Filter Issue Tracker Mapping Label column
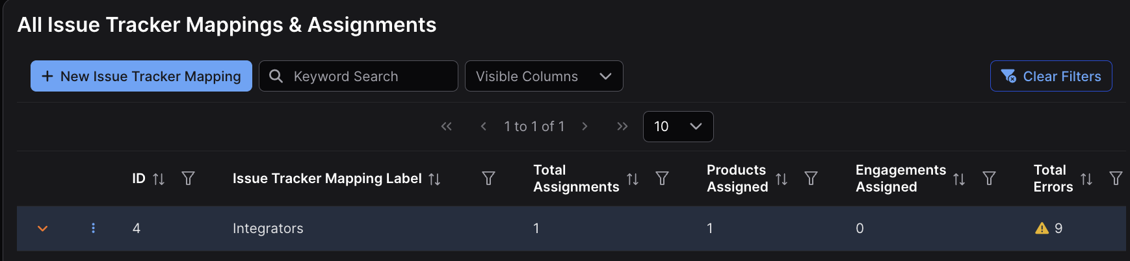The width and height of the screenshot is (1130, 261). [488, 179]
